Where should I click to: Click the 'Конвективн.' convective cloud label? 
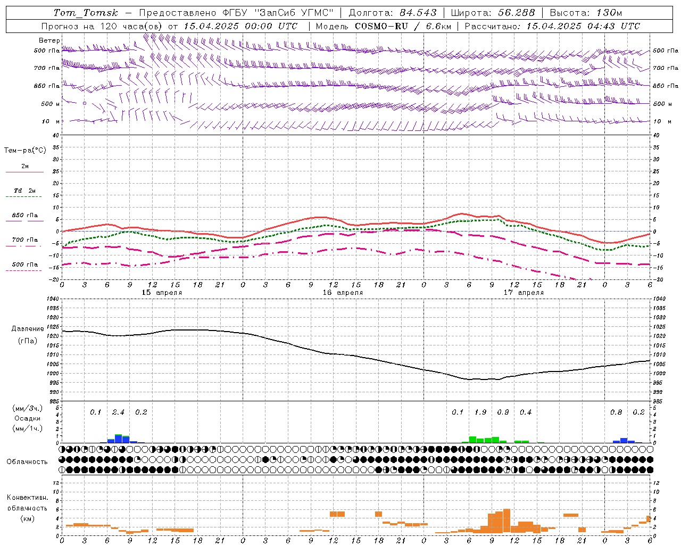pos(28,498)
